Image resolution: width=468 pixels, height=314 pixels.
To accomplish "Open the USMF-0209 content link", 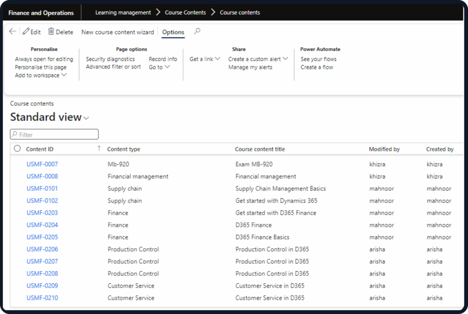I will click(x=42, y=286).
